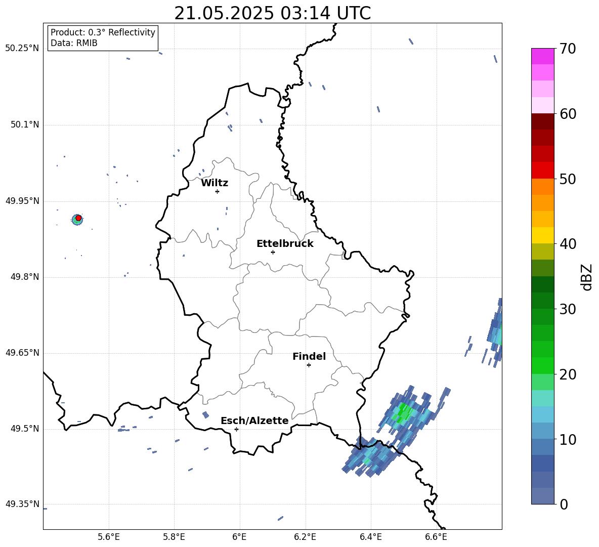Click the 49.65°N latitude label

point(22,353)
